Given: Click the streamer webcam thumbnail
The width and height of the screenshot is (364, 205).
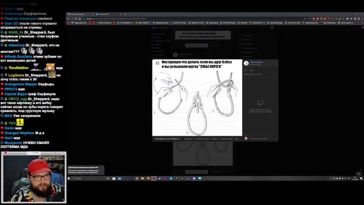Looking at the screenshot, I should (x=34, y=178).
